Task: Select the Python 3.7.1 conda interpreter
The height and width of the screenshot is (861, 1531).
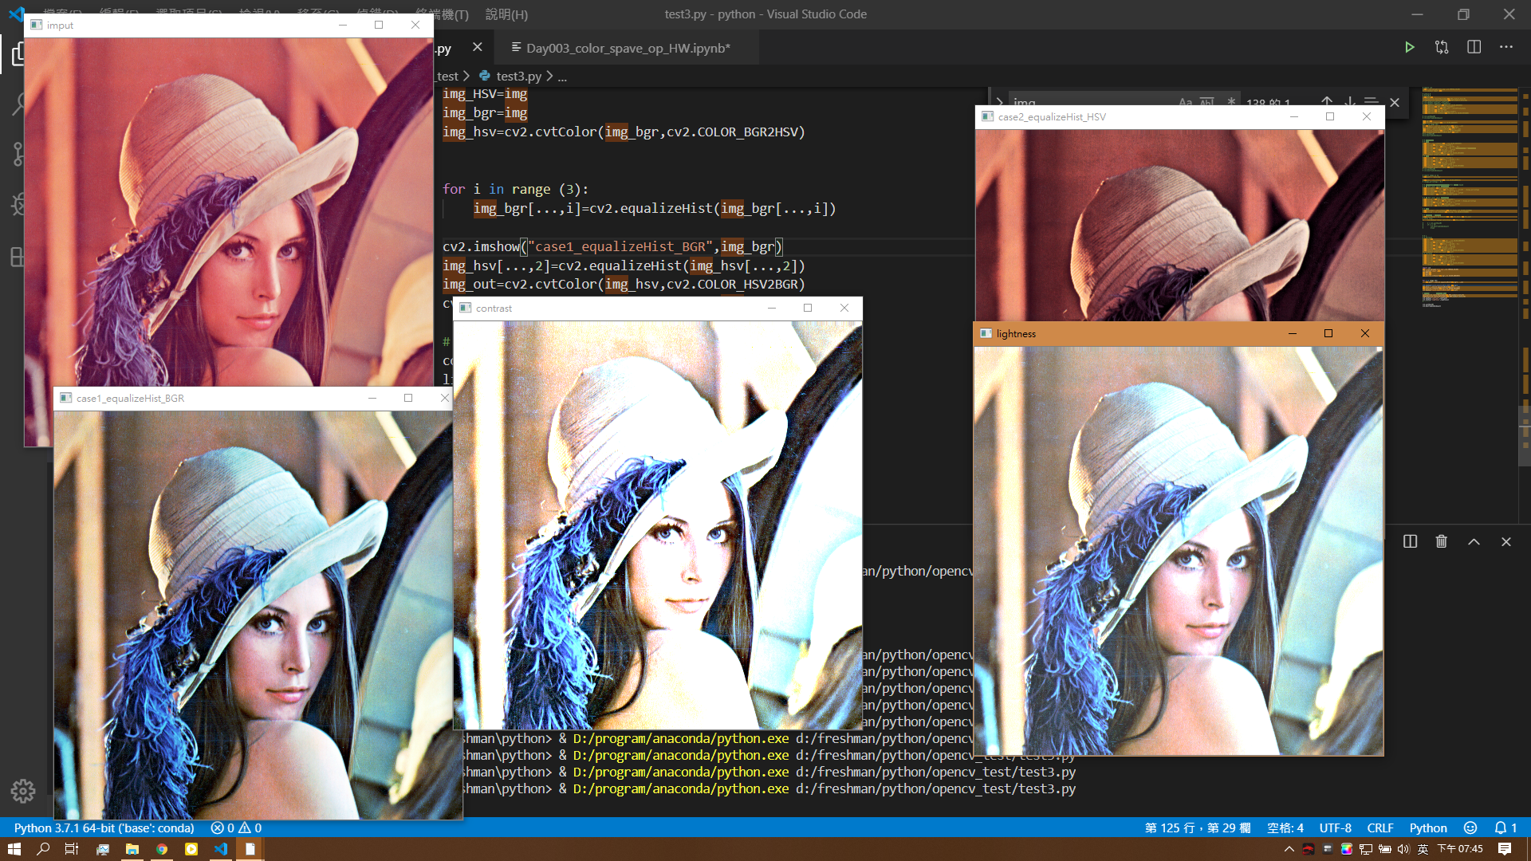Action: tap(104, 828)
